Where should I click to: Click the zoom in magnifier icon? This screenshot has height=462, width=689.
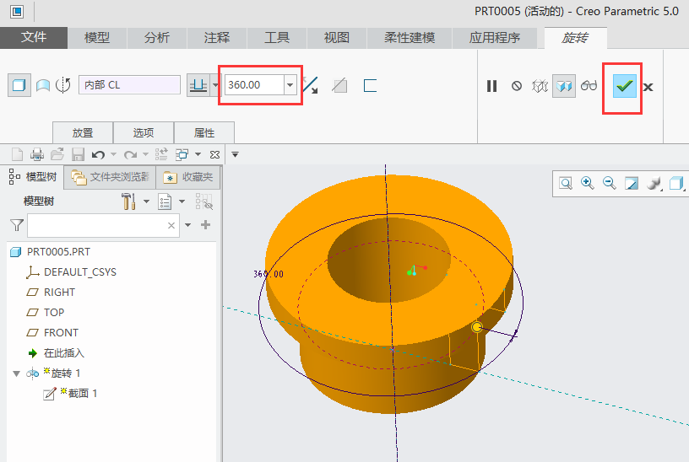[588, 183]
